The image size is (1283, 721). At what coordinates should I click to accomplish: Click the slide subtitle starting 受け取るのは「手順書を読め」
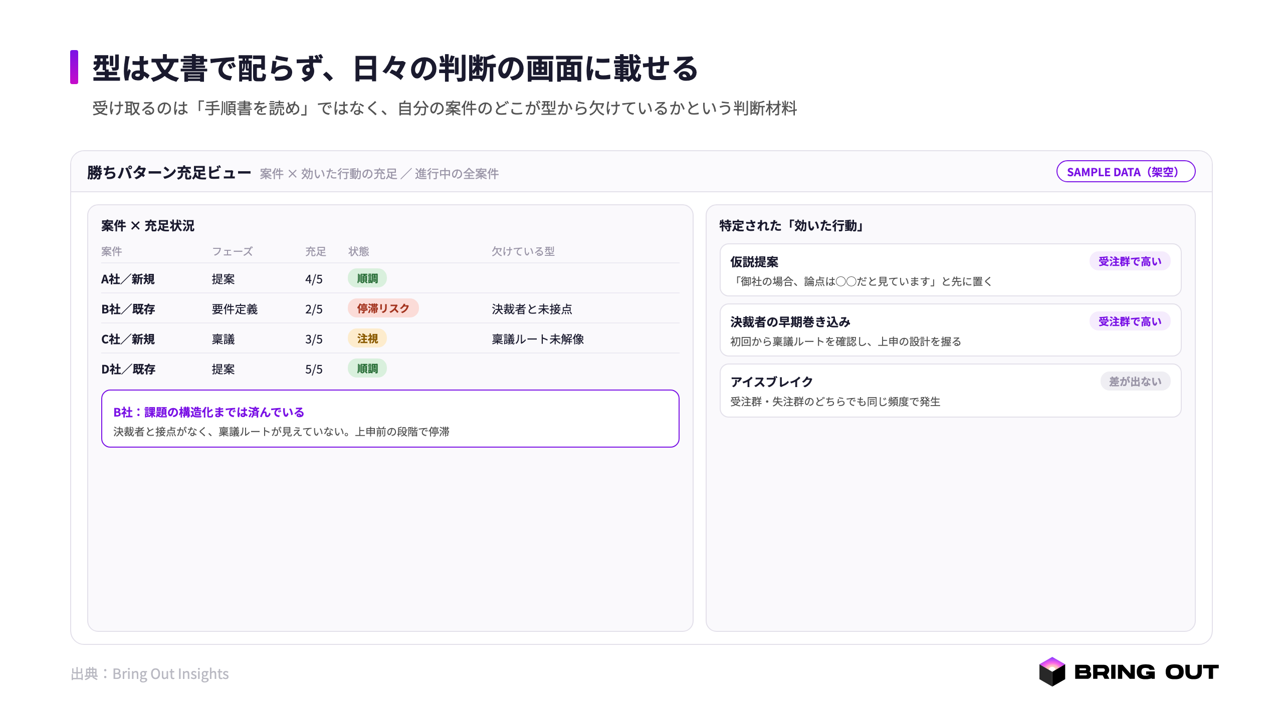[x=445, y=108]
